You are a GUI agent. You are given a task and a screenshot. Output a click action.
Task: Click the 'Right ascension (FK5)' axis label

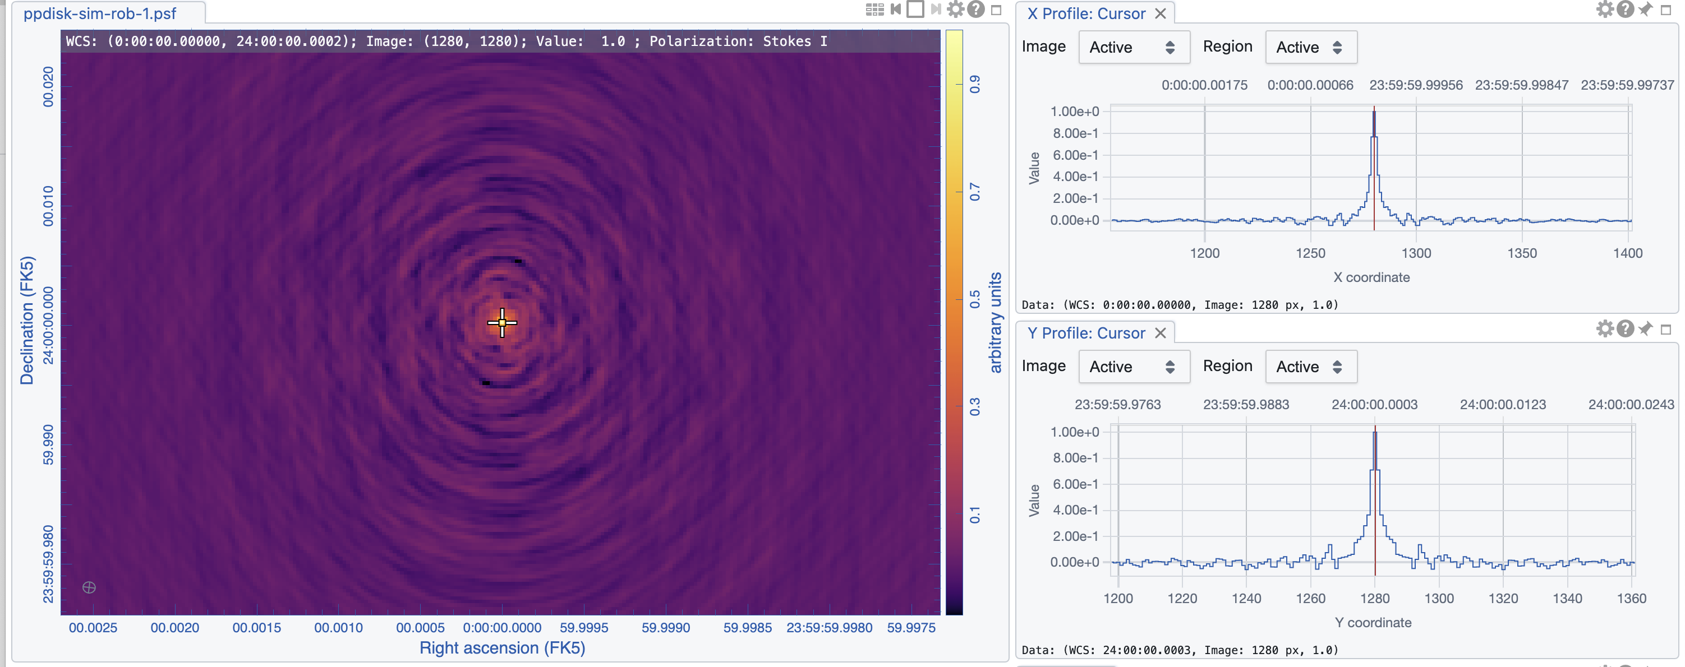click(x=503, y=648)
